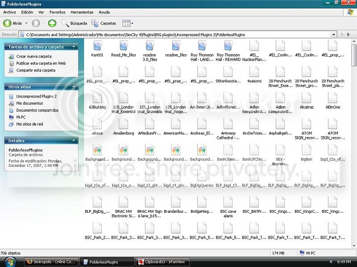
Task: Select the 125_London Wall_Essential file
Action: (124, 98)
